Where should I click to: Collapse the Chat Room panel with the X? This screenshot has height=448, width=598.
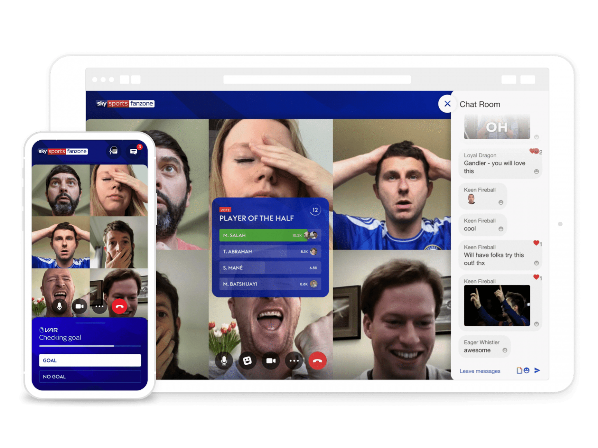pos(447,104)
